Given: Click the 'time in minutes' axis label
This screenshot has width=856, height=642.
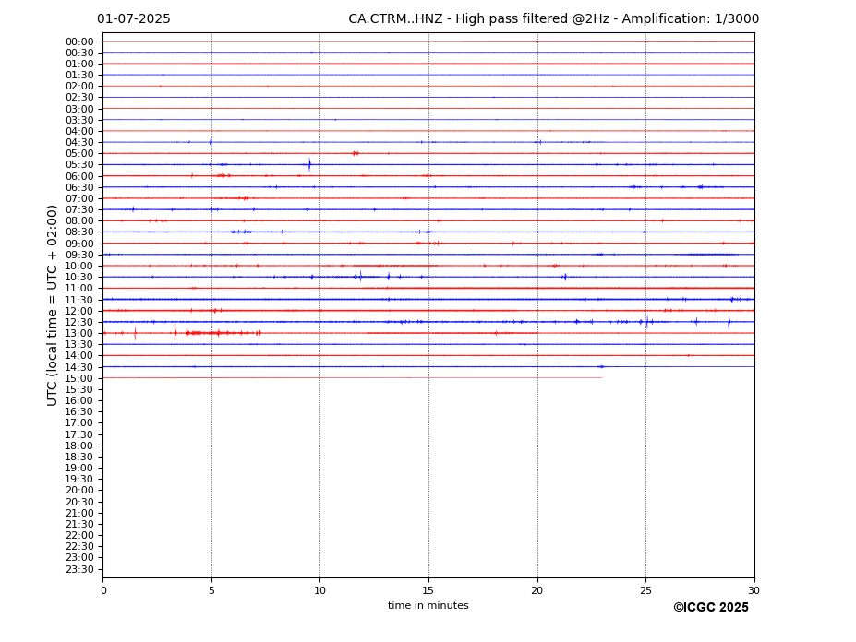Looking at the screenshot, I should [x=428, y=605].
